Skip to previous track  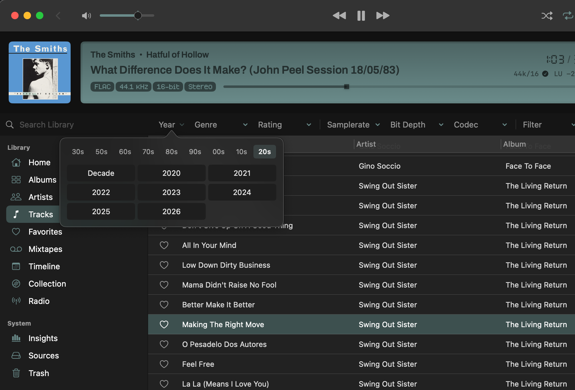[x=339, y=15]
